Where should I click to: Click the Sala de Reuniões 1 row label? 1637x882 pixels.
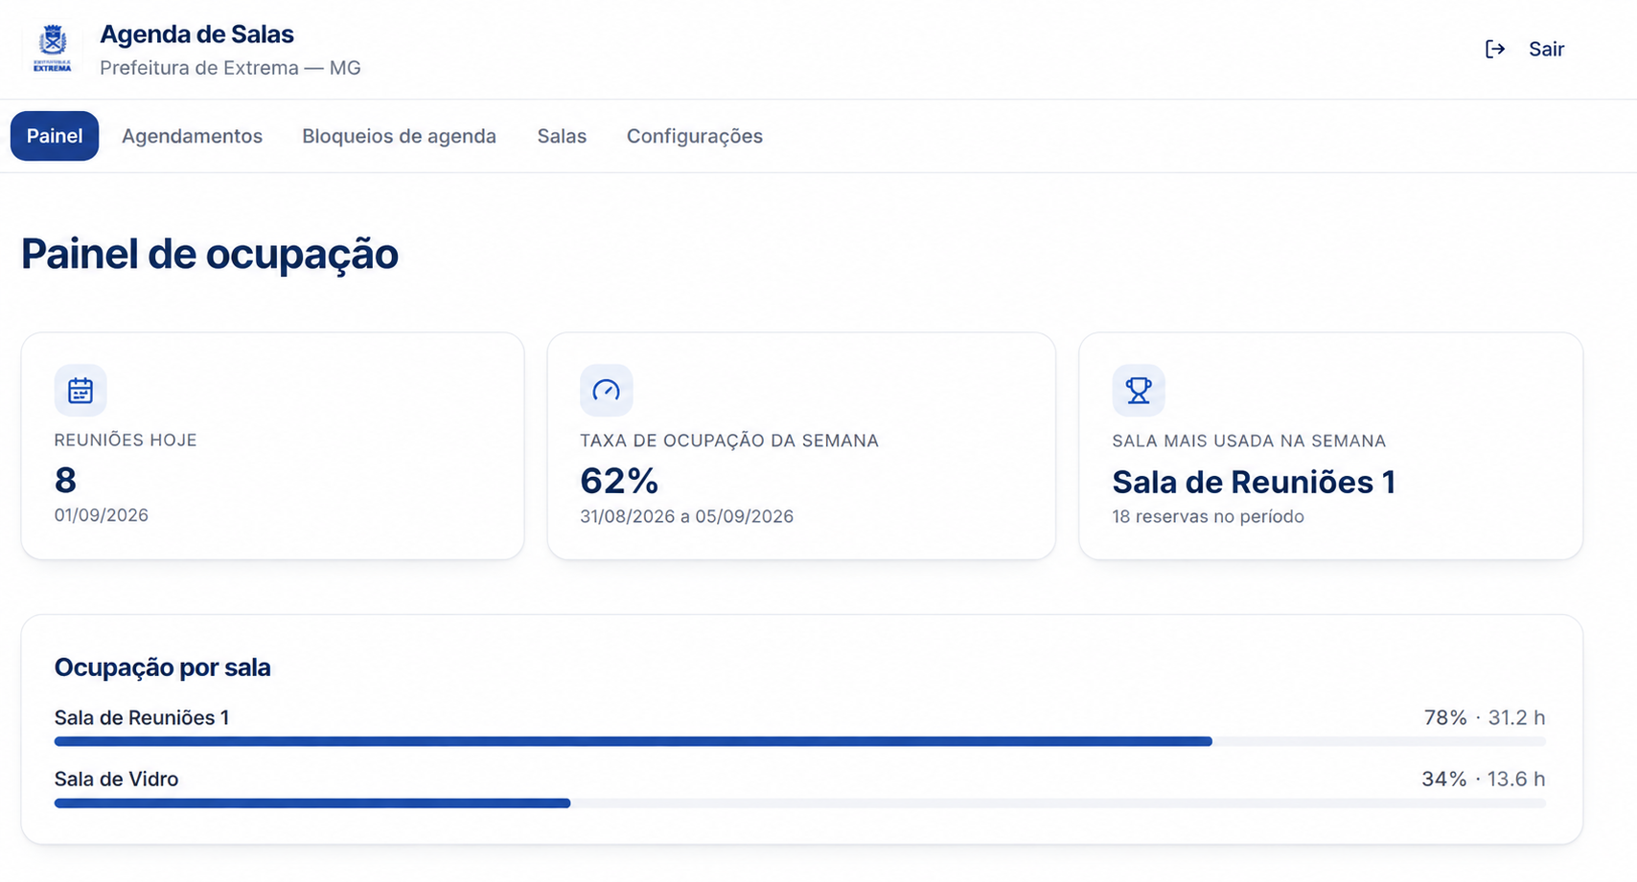click(x=142, y=717)
